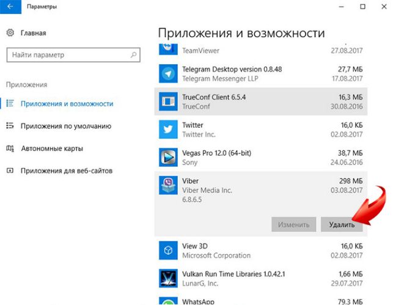Click the 29.07.2017 install date

[347, 283]
